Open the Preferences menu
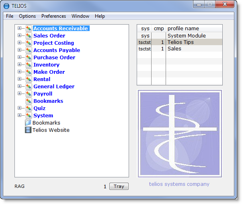The height and width of the screenshot is (204, 242). (x=53, y=16)
